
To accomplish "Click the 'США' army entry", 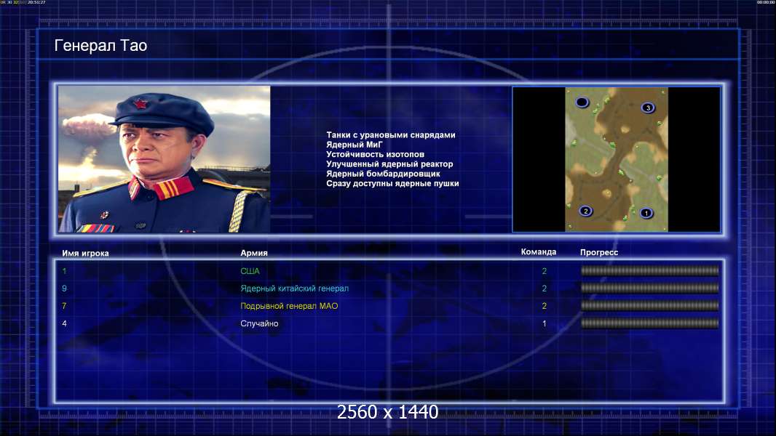I will [x=250, y=271].
